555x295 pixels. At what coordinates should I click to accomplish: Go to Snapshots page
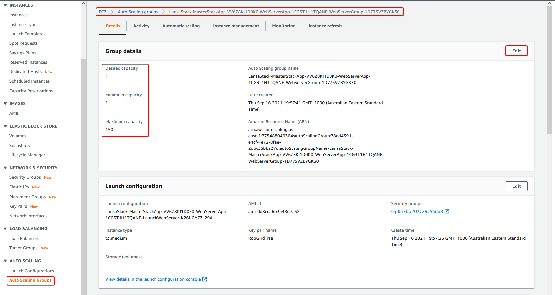19,146
